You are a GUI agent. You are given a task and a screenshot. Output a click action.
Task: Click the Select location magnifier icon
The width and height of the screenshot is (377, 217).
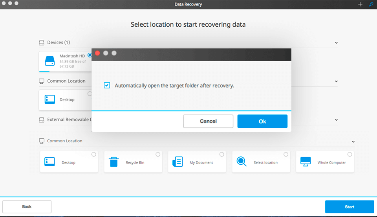[242, 162]
